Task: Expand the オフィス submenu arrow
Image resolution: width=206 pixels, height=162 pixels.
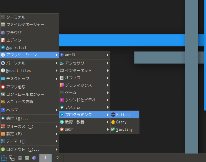Action: point(108,78)
